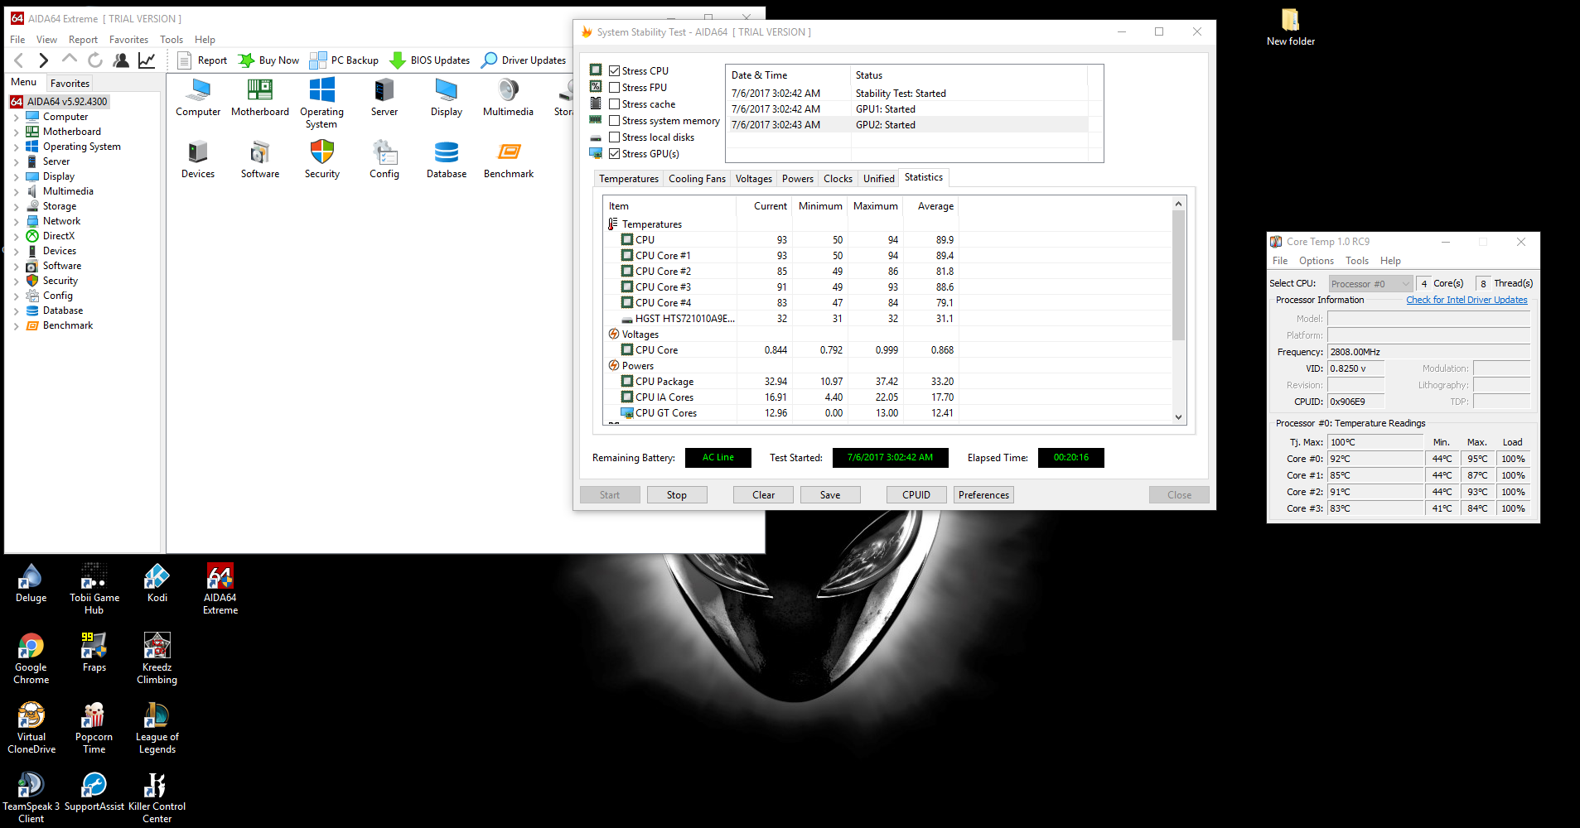The image size is (1580, 828).
Task: Open the Computer category icon
Action: [198, 98]
